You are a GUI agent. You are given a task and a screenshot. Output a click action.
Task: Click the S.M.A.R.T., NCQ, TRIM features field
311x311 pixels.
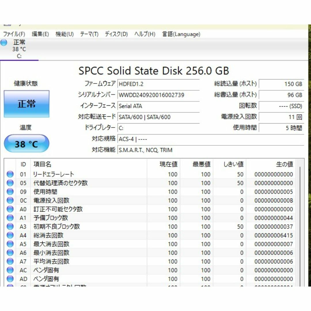point(211,150)
